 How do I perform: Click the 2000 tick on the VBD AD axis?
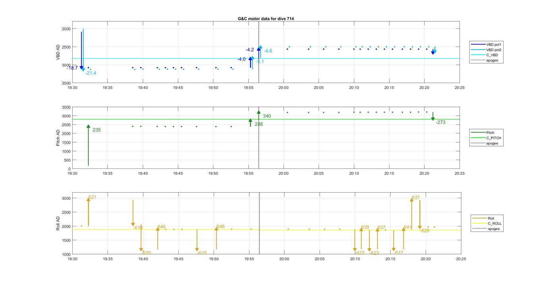(x=66, y=29)
